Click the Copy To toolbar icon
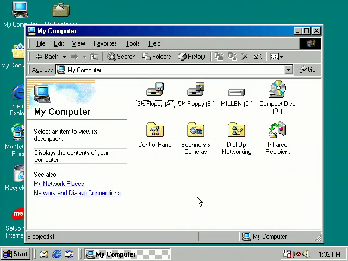The height and width of the screenshot is (261, 348). point(232,57)
